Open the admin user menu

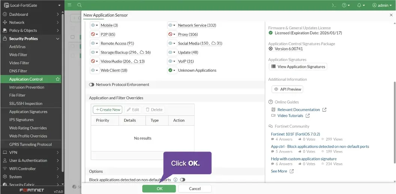(382, 5)
